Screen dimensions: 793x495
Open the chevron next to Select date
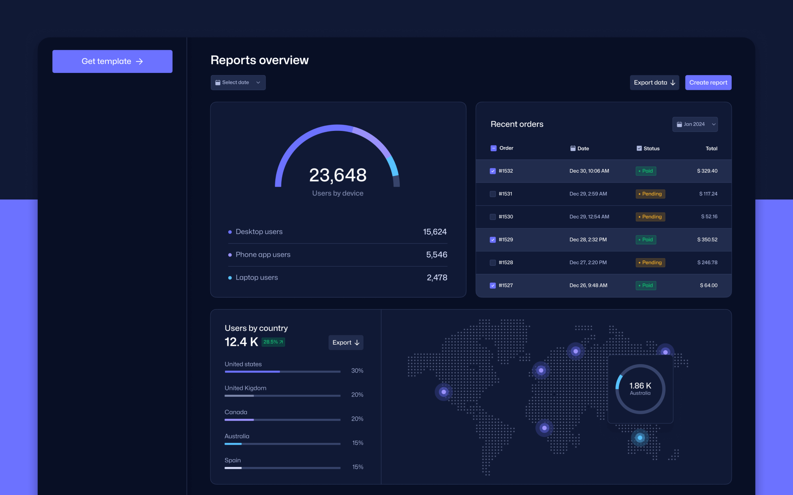[258, 82]
